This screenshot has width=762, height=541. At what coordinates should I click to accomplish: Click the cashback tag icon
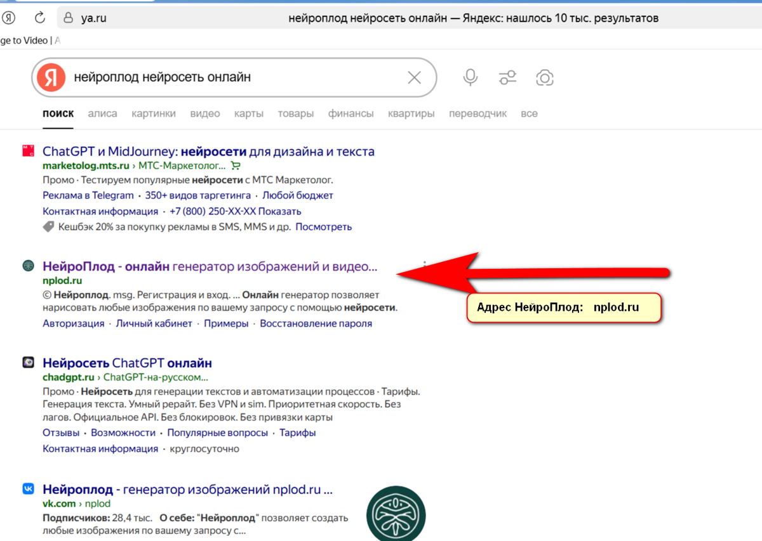pyautogui.click(x=48, y=226)
